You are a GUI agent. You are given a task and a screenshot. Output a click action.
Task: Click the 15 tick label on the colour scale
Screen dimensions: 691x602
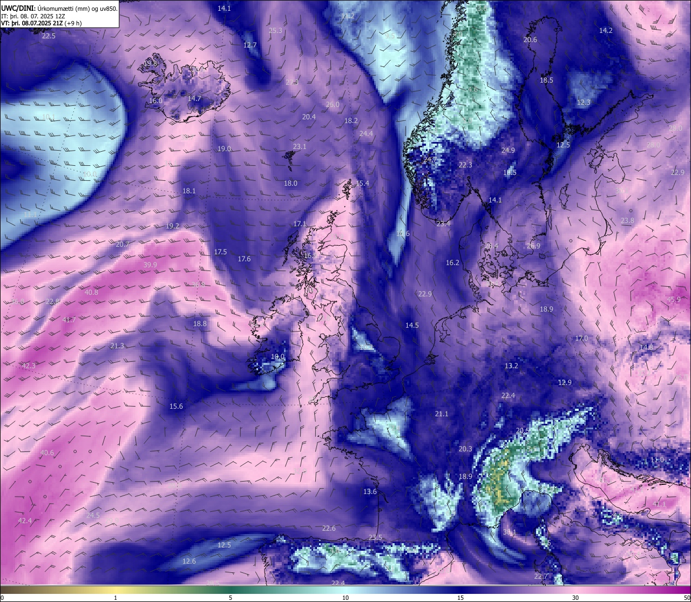[x=460, y=598]
